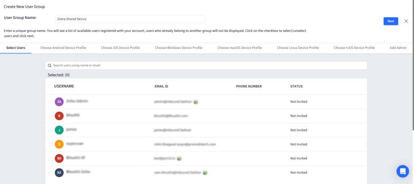The image size is (414, 184).
Task: Tick the select-all USERNAME header checkbox
Action: [x=50, y=86]
